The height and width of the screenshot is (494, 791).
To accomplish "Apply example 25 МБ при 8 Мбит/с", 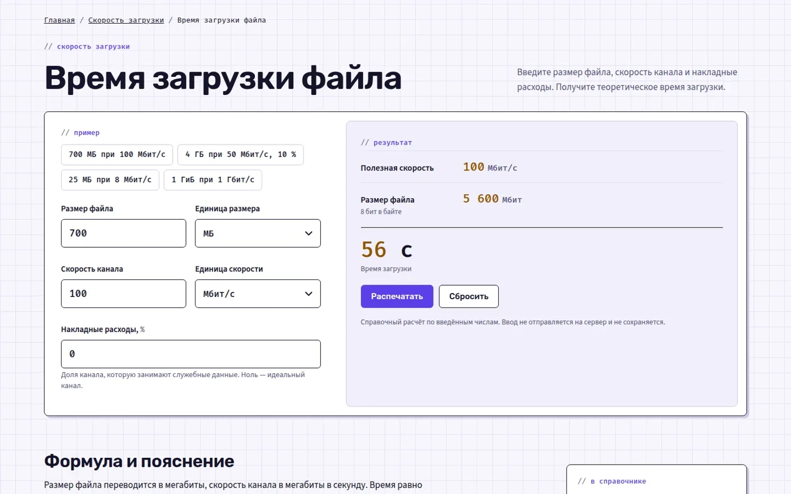I will [110, 180].
